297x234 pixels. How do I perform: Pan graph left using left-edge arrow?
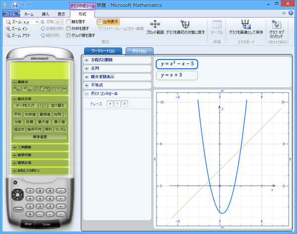pos(154,159)
